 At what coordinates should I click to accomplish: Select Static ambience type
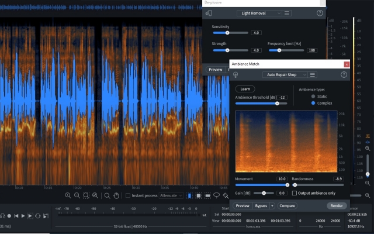(x=313, y=97)
